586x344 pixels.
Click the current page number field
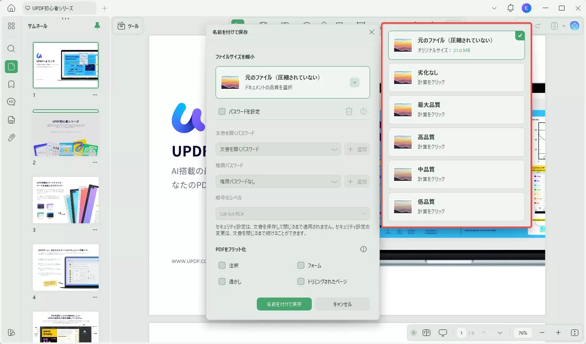pos(461,333)
